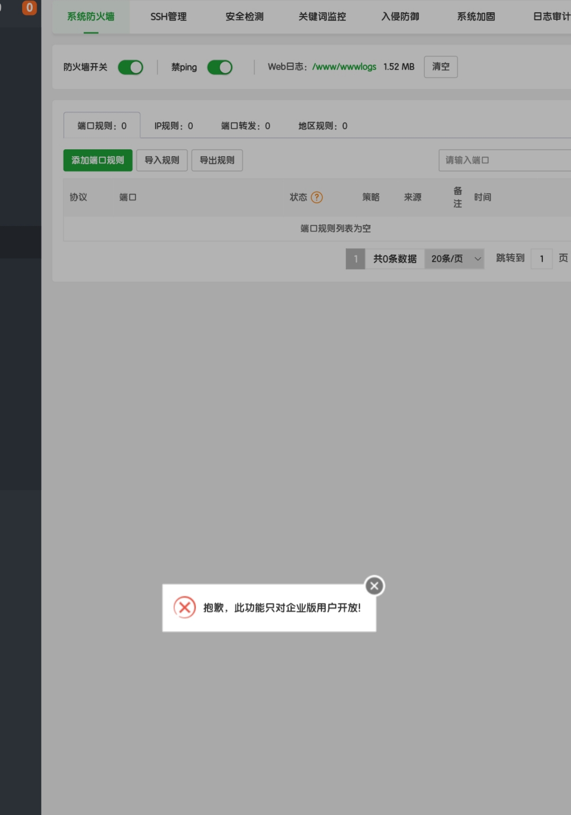Image resolution: width=571 pixels, height=815 pixels.
Task: Click the 导出规则 export button
Action: 217,160
